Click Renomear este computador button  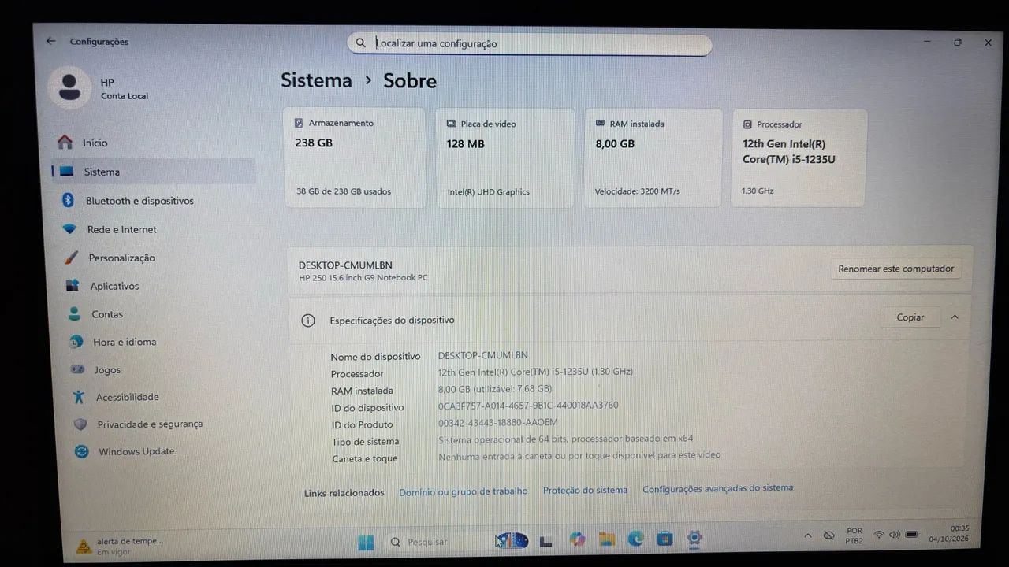895,269
